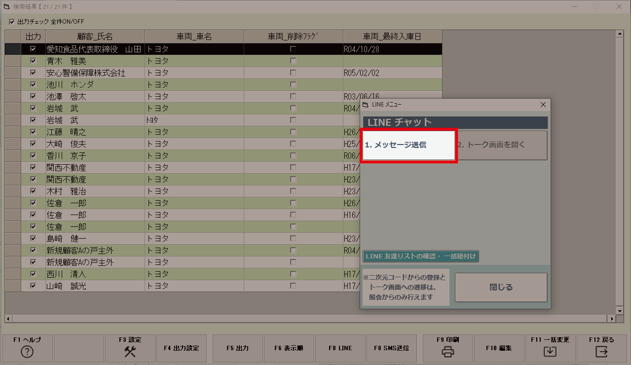Image resolution: width=631 pixels, height=365 pixels.
Task: Click the horizontal scrollbar right arrow
Action: (x=612, y=319)
